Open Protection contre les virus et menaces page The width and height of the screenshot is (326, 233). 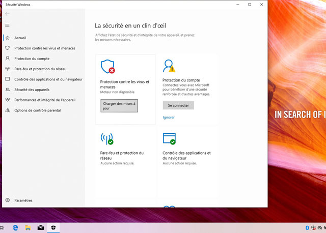tap(45, 48)
